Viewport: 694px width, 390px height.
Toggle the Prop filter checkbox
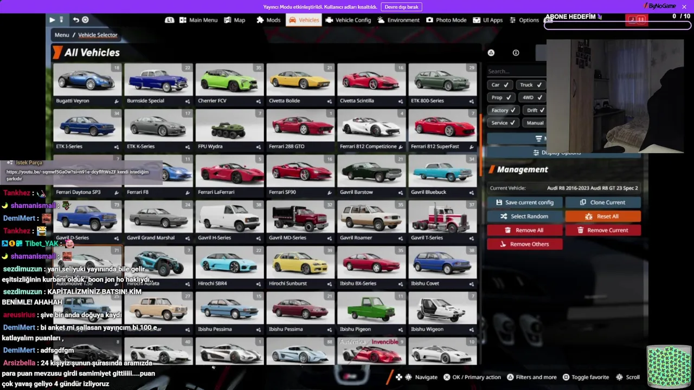click(502, 97)
